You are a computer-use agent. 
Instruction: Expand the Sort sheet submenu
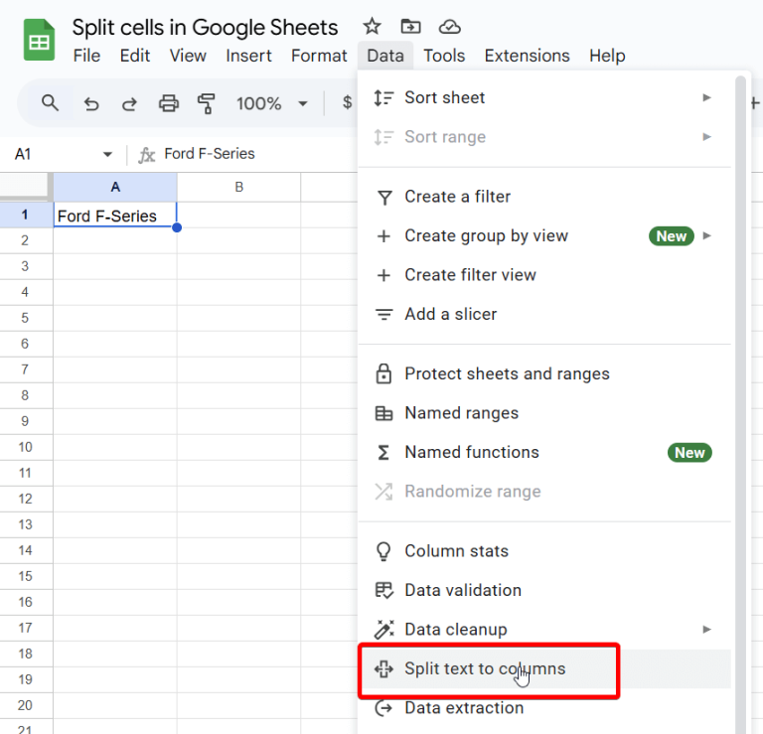(706, 97)
